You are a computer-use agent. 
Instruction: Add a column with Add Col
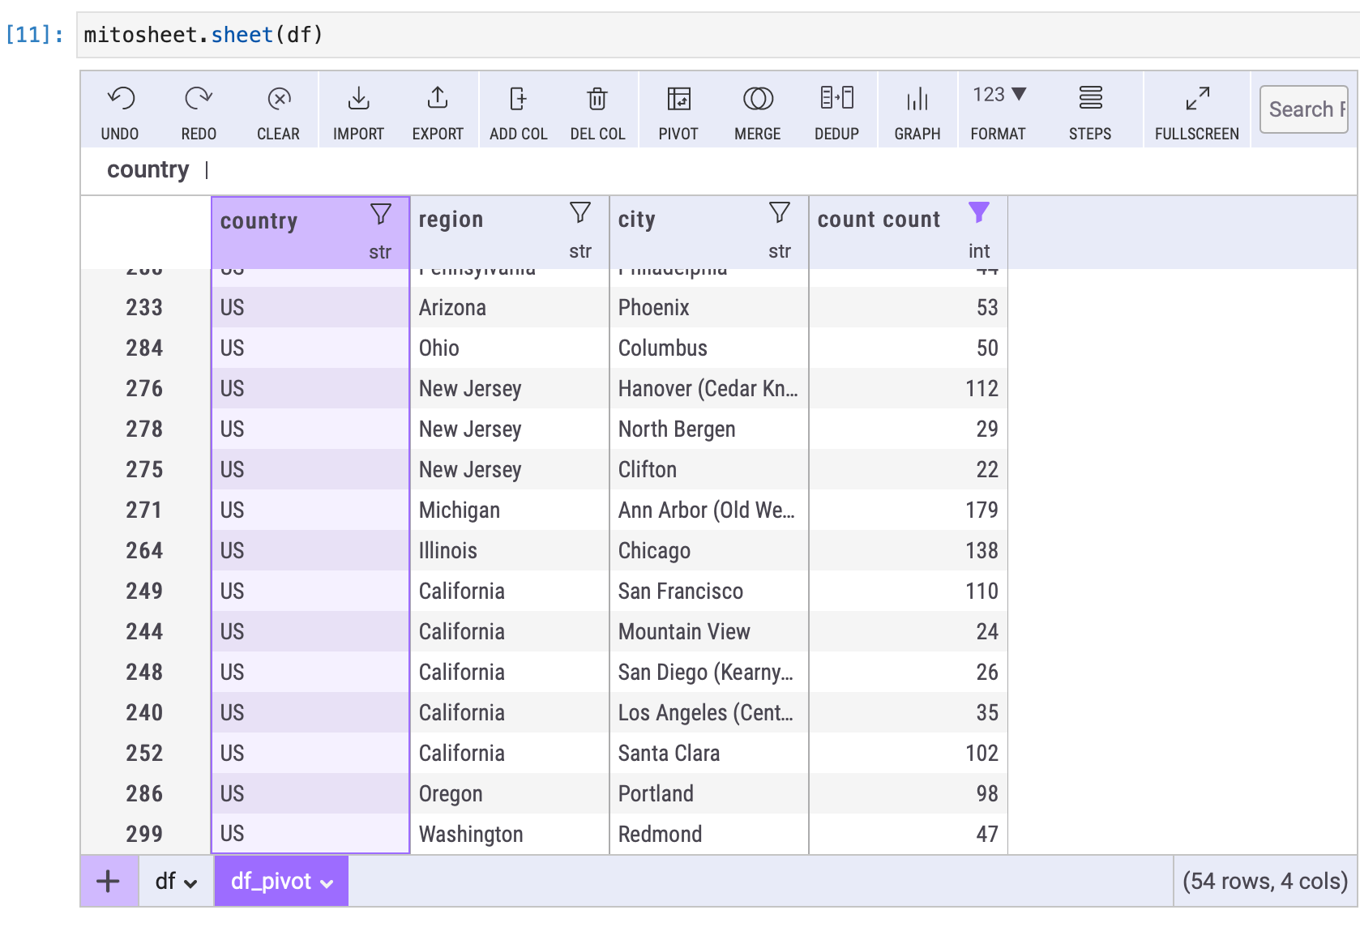(x=518, y=100)
